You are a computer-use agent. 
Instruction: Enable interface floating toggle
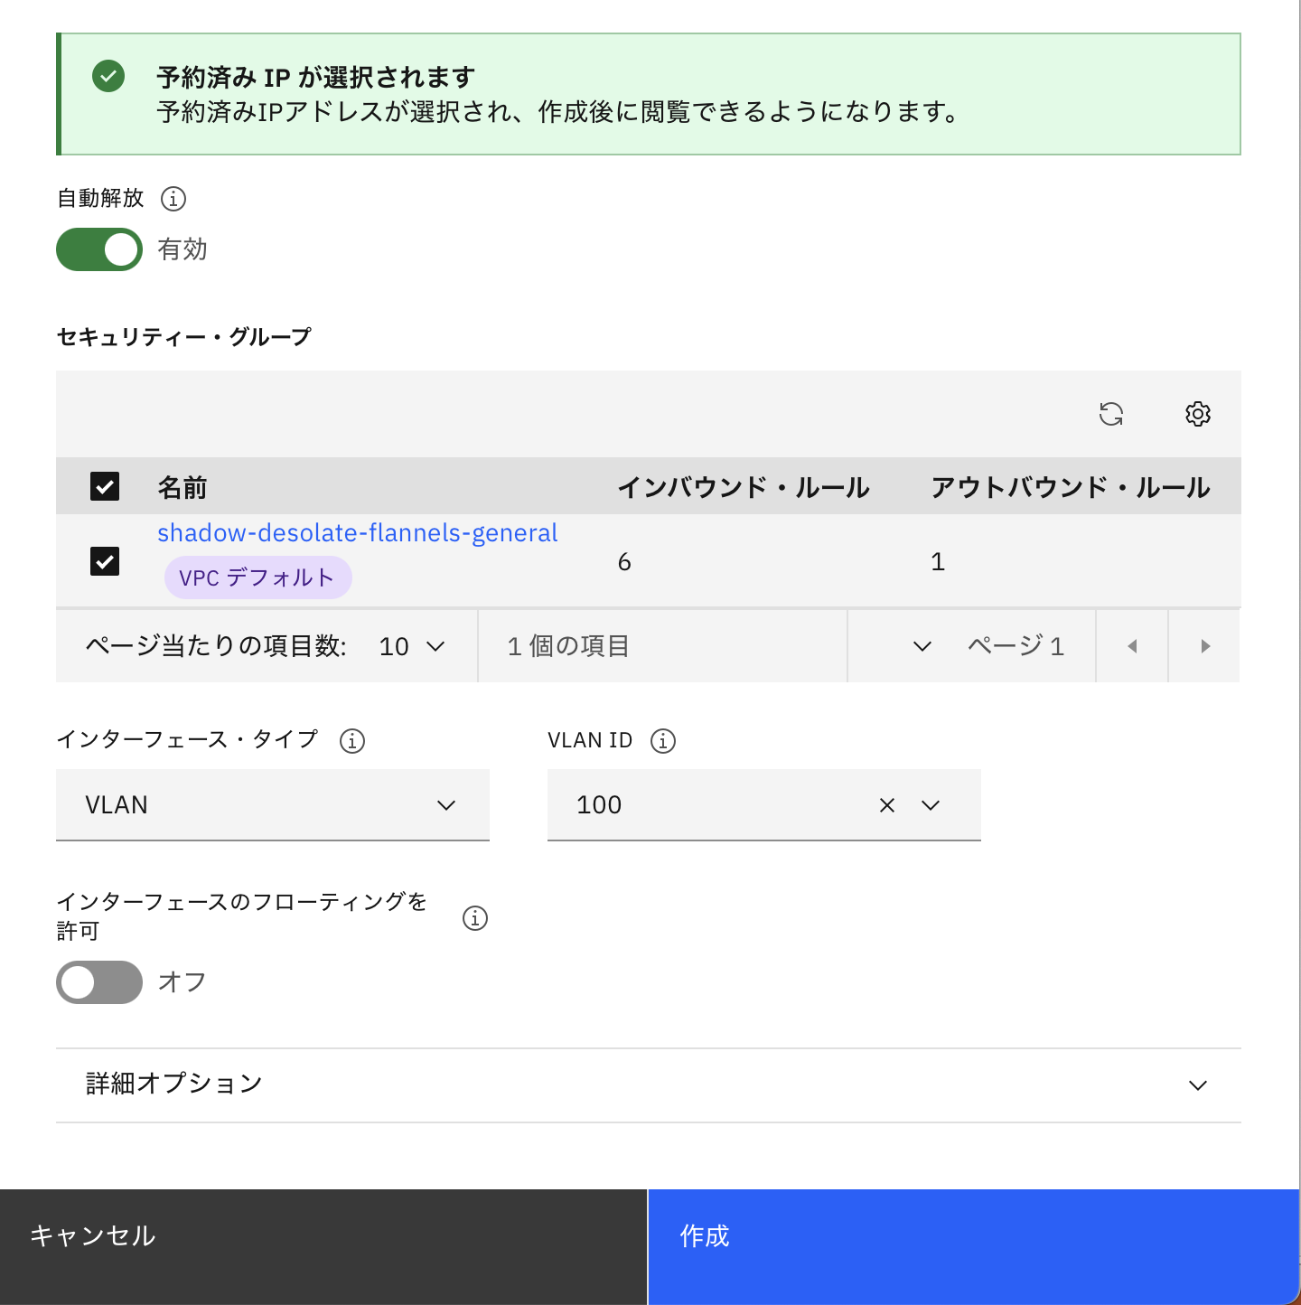[x=98, y=982]
